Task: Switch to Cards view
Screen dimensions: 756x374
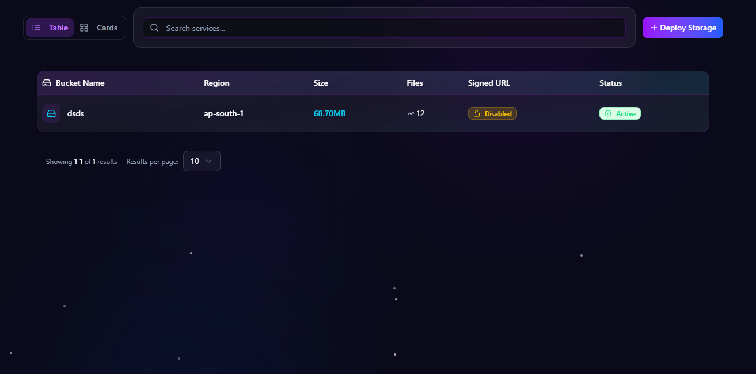Action: point(98,28)
